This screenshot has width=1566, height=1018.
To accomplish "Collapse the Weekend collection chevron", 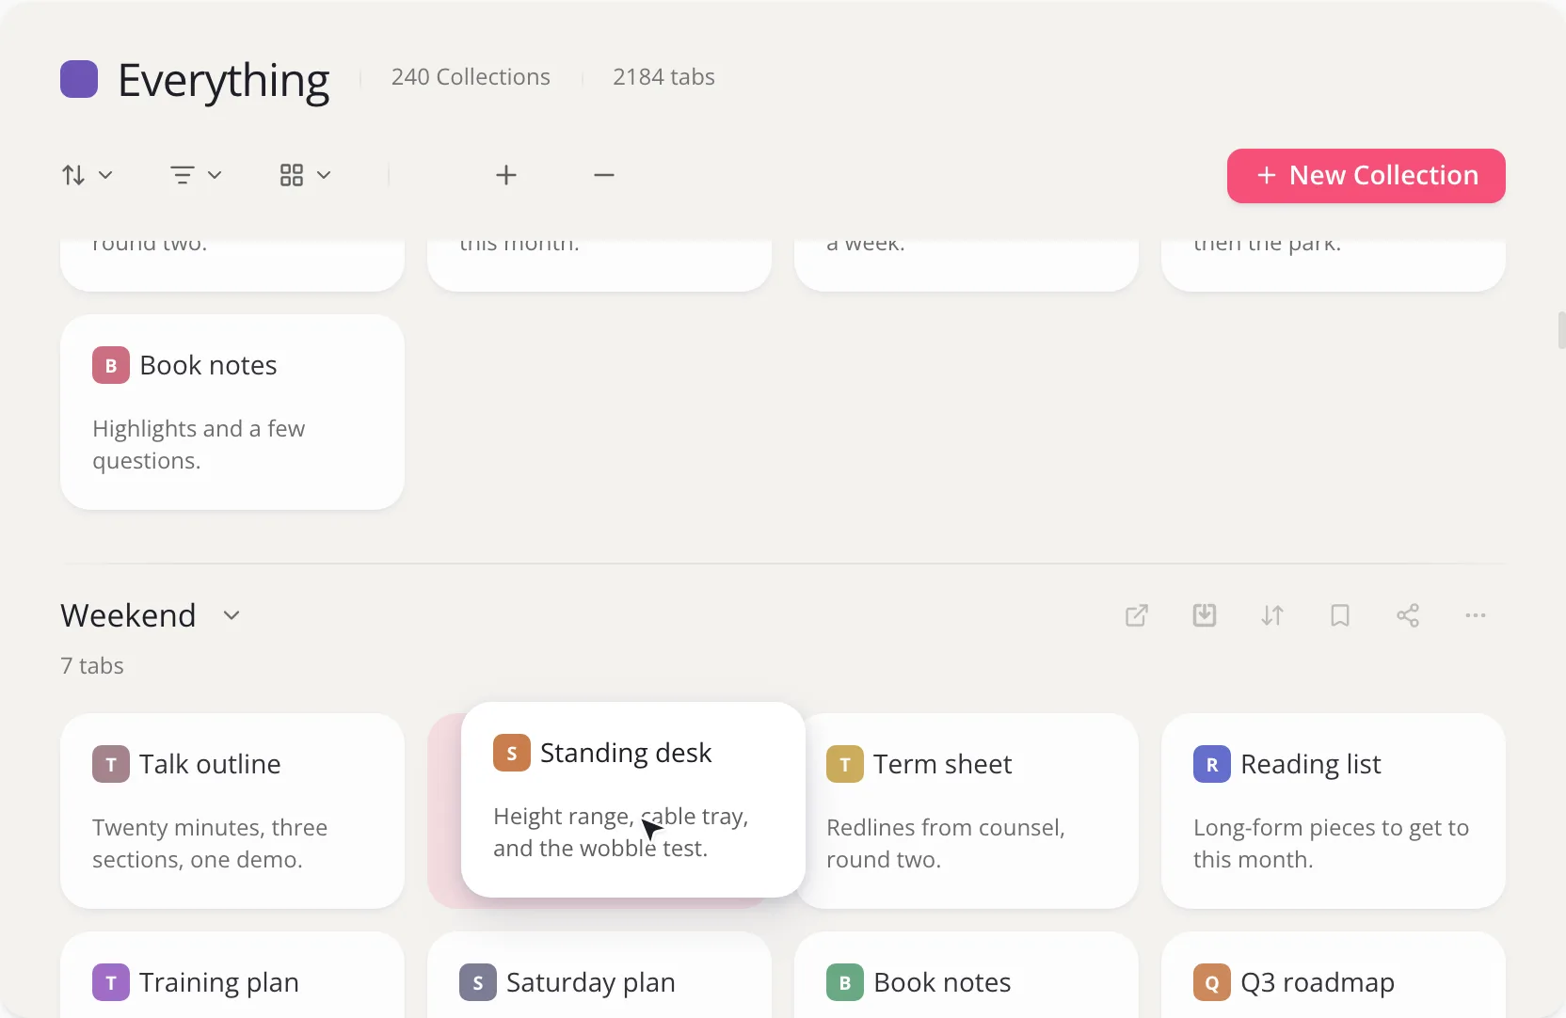I will (x=232, y=615).
